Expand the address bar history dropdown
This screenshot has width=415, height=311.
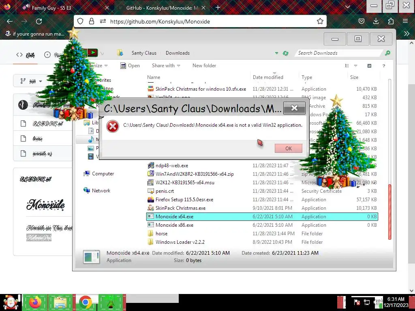pyautogui.click(x=276, y=53)
